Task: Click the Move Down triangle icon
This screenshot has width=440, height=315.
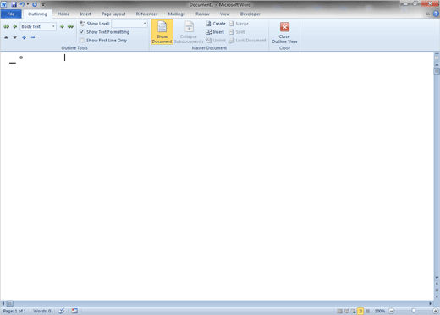Action: (15, 37)
